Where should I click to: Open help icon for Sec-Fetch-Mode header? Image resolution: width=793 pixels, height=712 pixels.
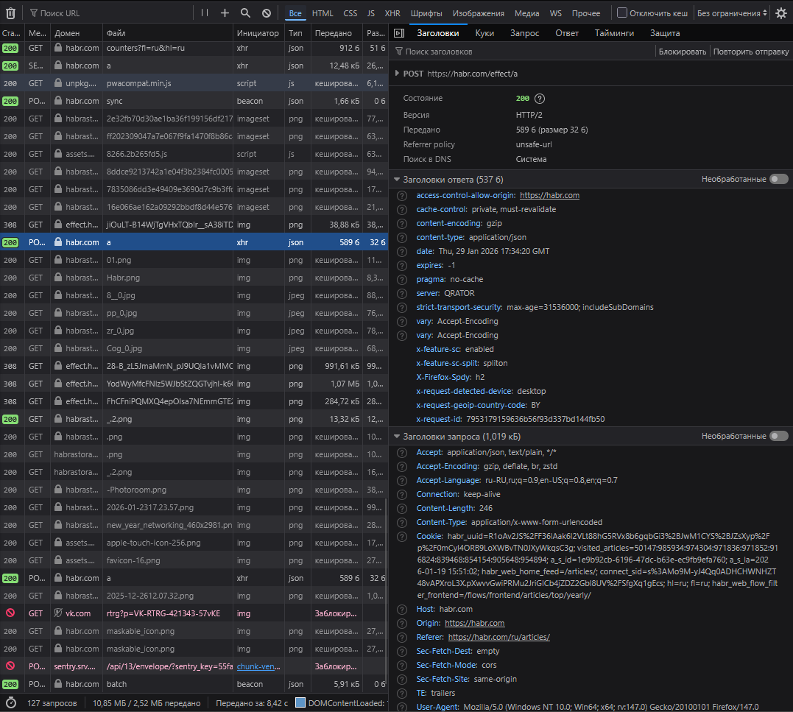pos(401,666)
